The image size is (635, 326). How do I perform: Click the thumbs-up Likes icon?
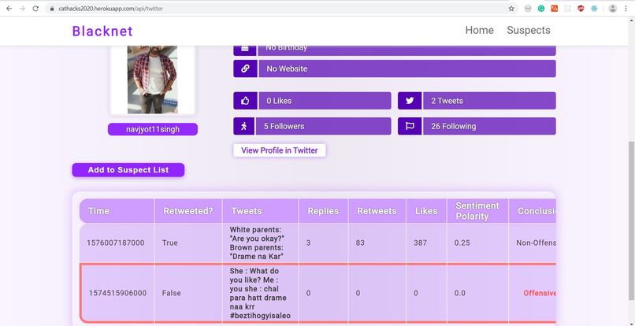click(245, 101)
